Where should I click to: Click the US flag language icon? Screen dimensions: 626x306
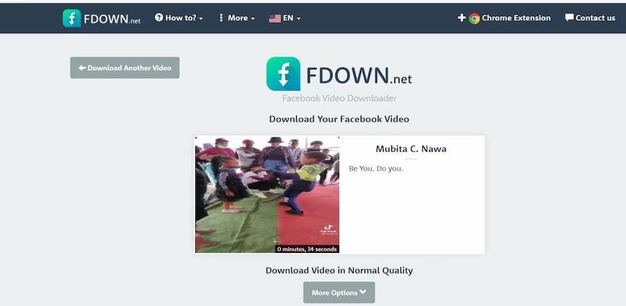275,18
